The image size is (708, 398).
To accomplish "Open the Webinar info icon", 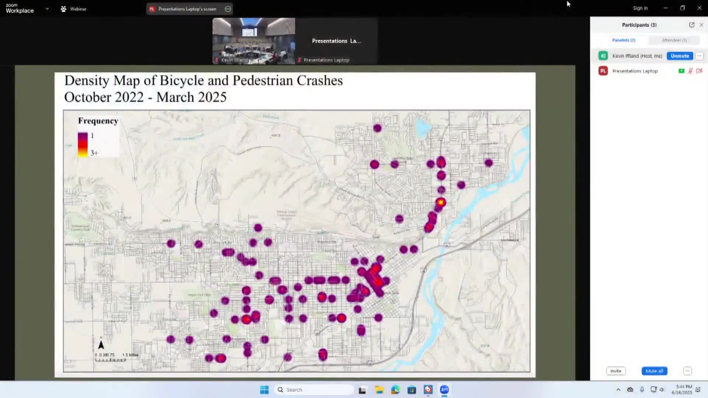I will 63,9.
